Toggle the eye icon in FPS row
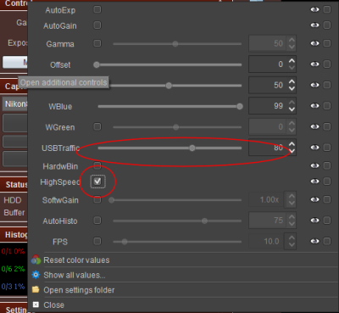 coord(314,241)
